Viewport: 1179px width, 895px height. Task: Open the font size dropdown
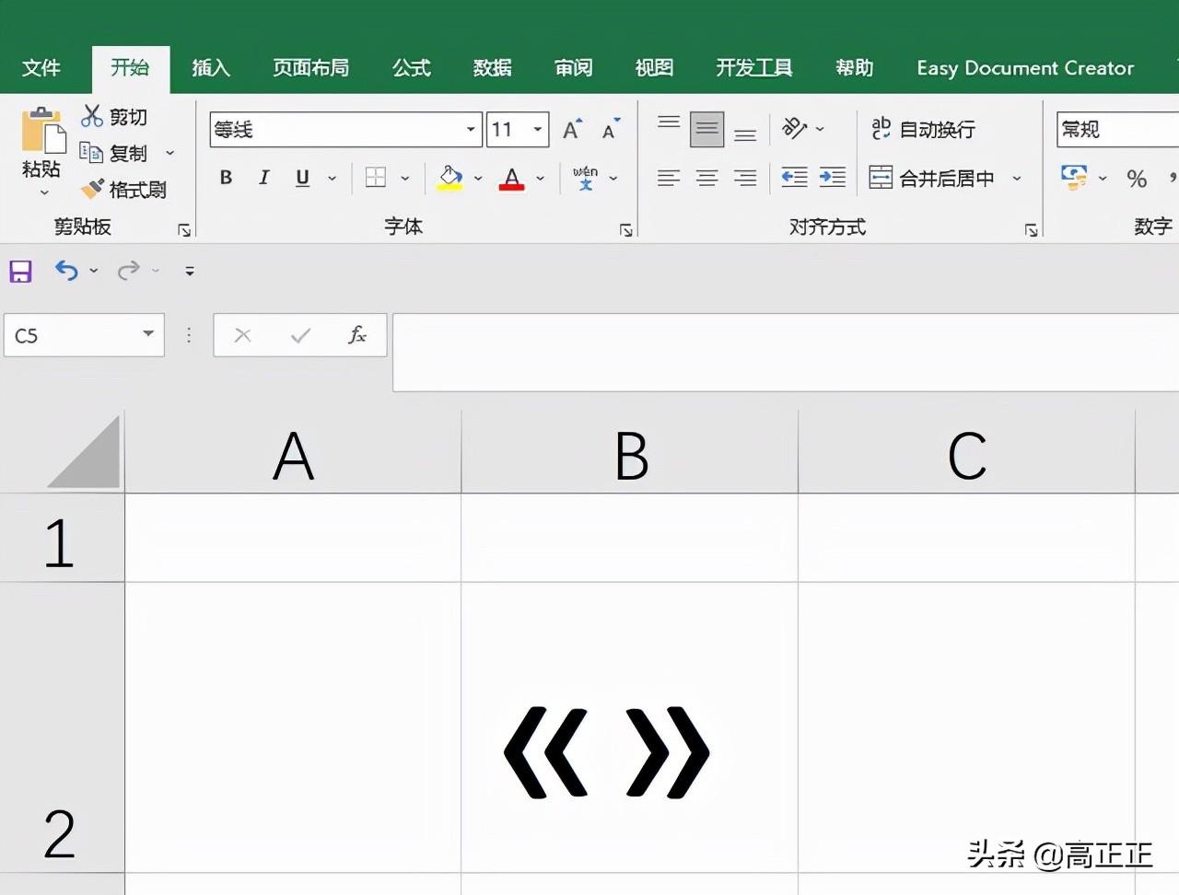538,130
